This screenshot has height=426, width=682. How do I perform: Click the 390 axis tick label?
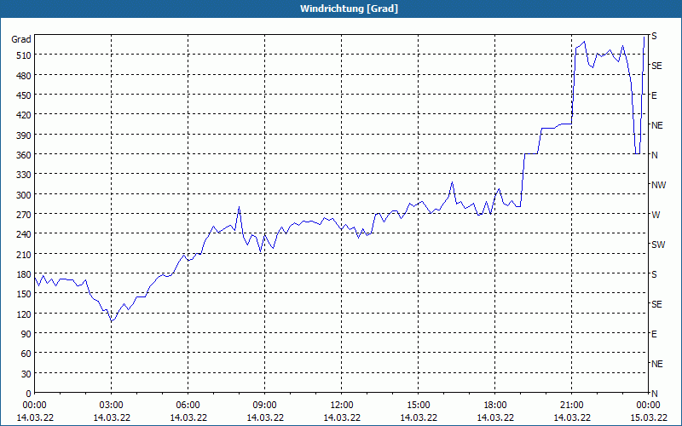click(24, 135)
